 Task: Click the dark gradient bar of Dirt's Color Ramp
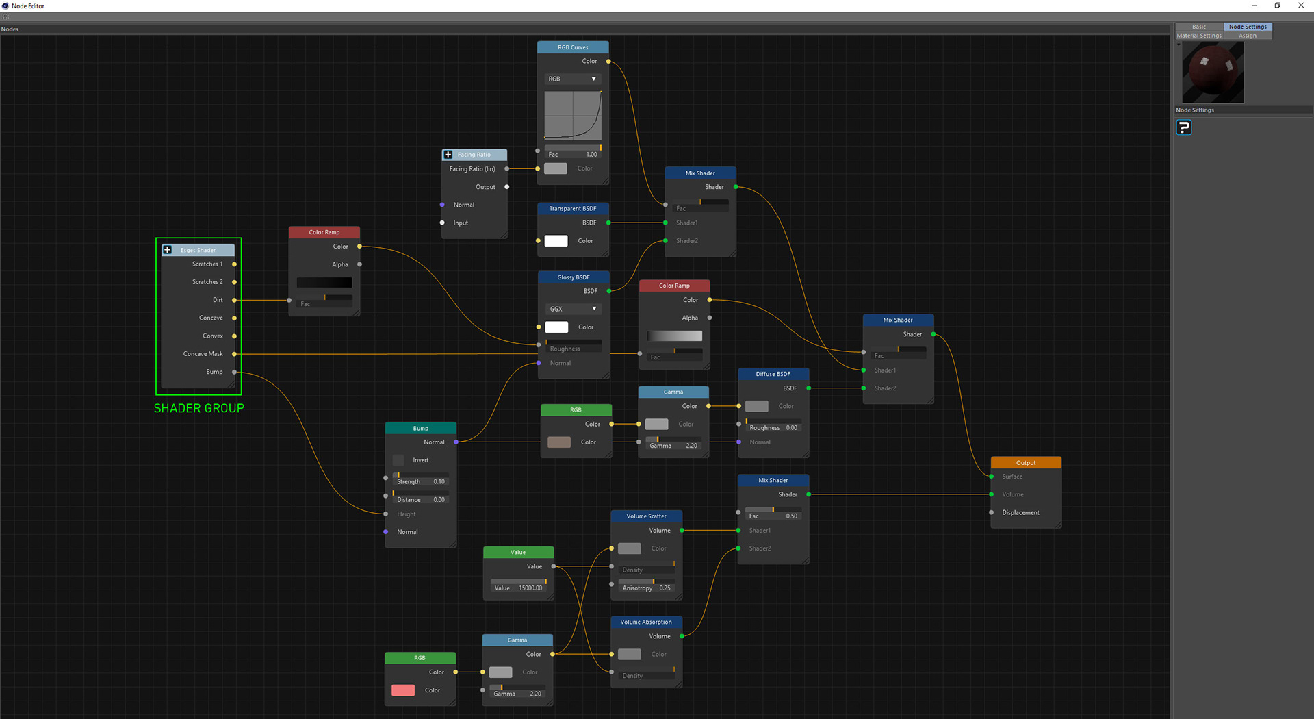tap(324, 282)
